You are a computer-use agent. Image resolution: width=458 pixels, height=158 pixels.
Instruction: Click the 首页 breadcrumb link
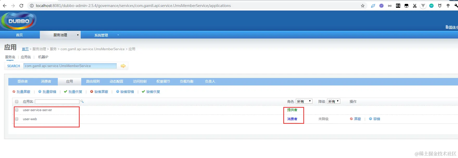25,49
